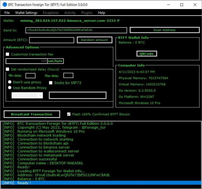Click the Random amount button

[x=94, y=40]
